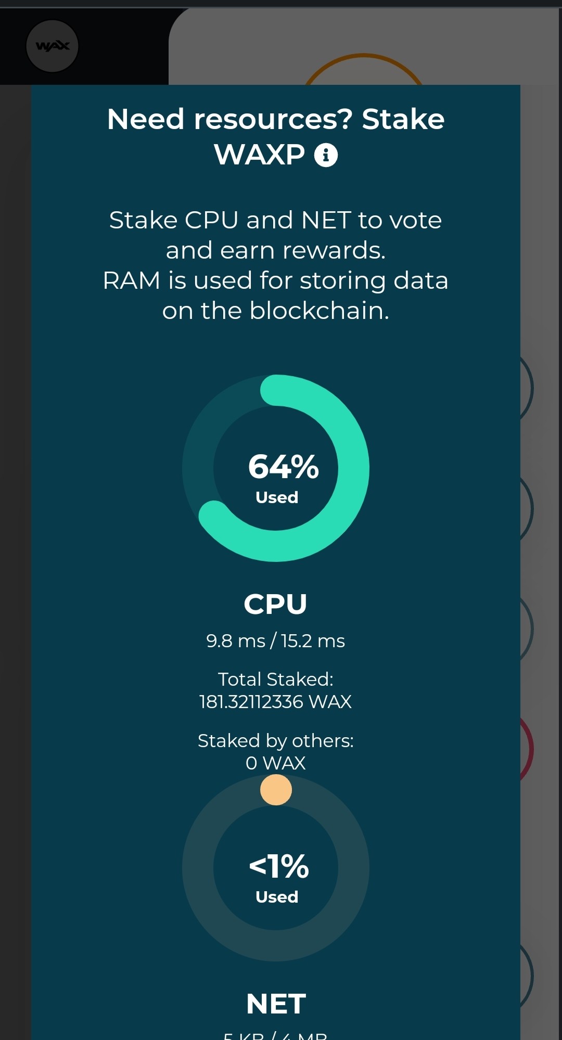Click the orange dot on the NET ring

click(x=276, y=790)
